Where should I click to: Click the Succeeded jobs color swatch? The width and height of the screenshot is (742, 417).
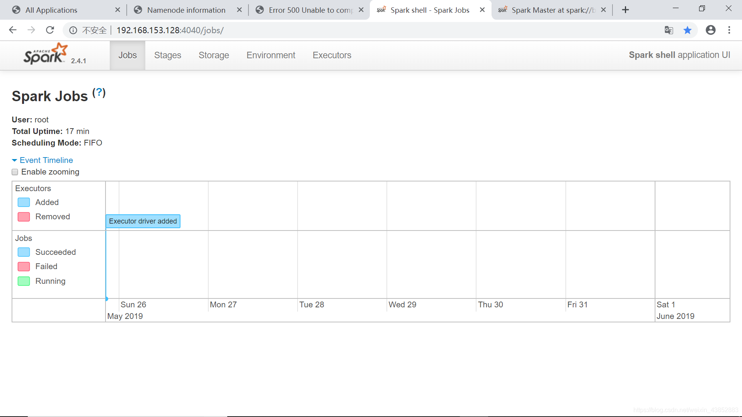click(24, 252)
